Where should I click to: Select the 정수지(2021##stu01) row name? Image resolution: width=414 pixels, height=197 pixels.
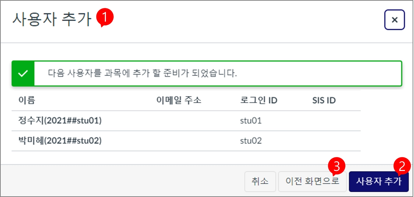coord(59,121)
